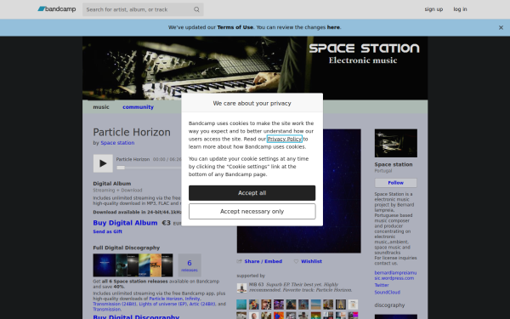Click the Space Station header banner image
The image size is (510, 319).
coord(255,68)
